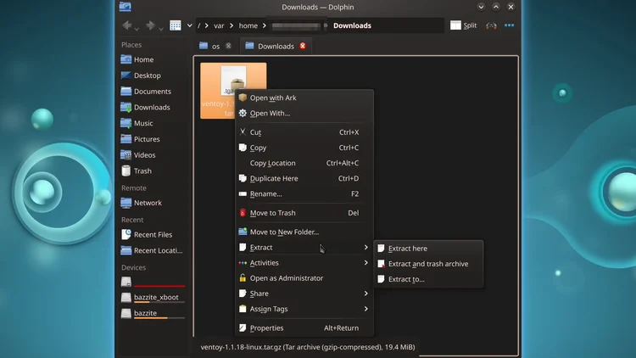Expand the 'Extract' submenu

pyautogui.click(x=304, y=247)
